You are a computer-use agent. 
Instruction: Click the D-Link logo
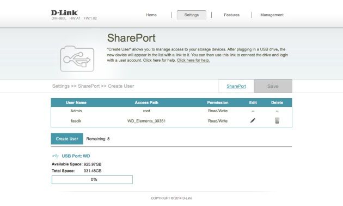(x=64, y=12)
